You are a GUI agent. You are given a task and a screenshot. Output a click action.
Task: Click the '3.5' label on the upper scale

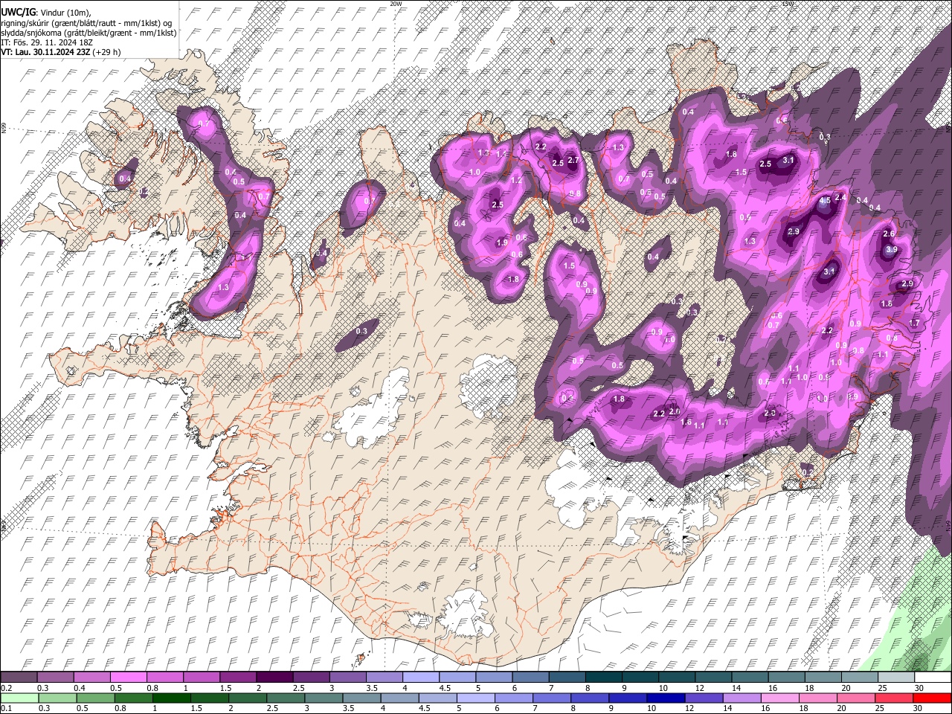pyautogui.click(x=371, y=688)
